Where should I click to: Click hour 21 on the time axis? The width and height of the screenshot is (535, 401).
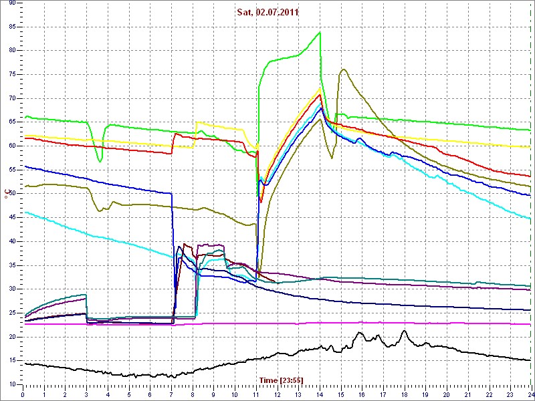pyautogui.click(x=467, y=394)
